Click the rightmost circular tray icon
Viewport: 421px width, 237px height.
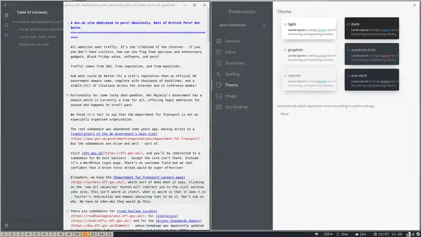click(418, 234)
